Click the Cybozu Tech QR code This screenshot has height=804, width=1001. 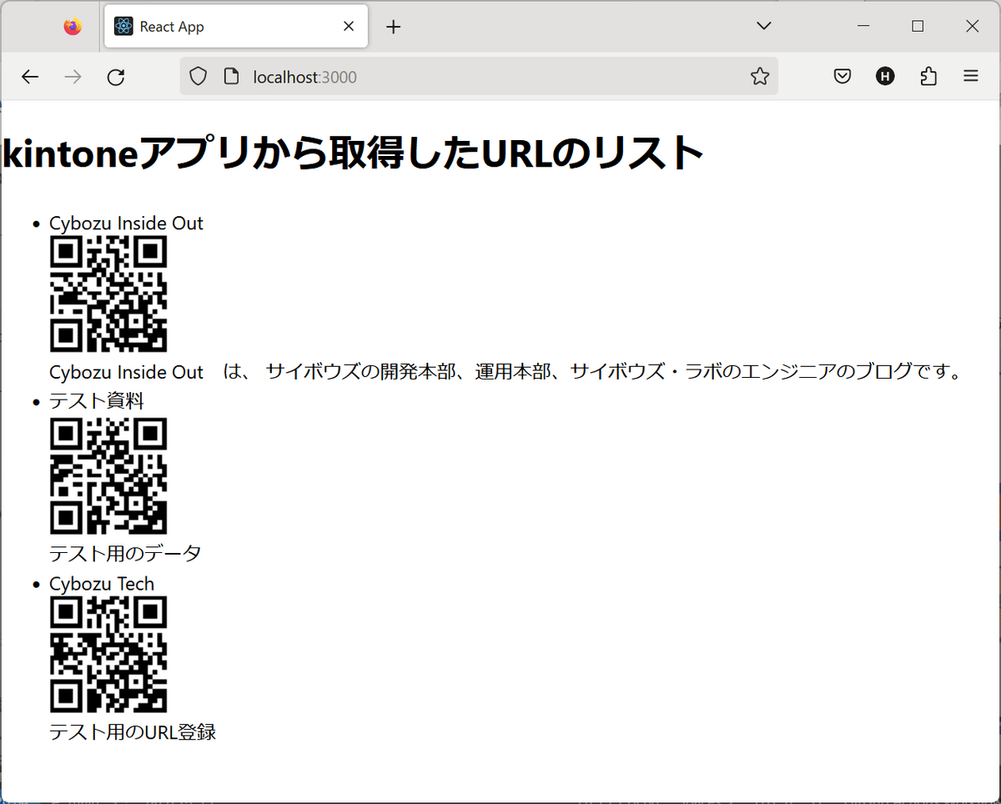click(108, 656)
